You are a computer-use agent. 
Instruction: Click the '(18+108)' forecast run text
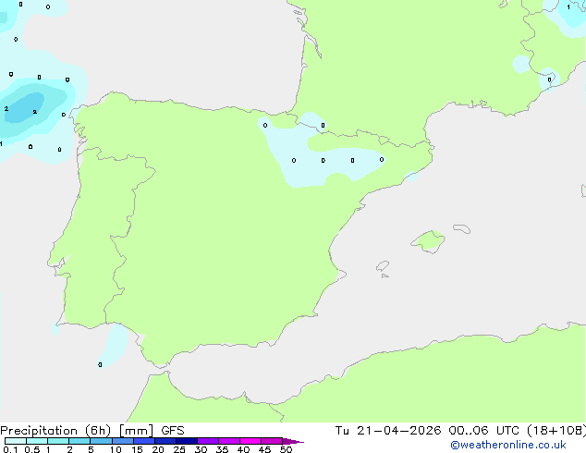tap(556, 431)
